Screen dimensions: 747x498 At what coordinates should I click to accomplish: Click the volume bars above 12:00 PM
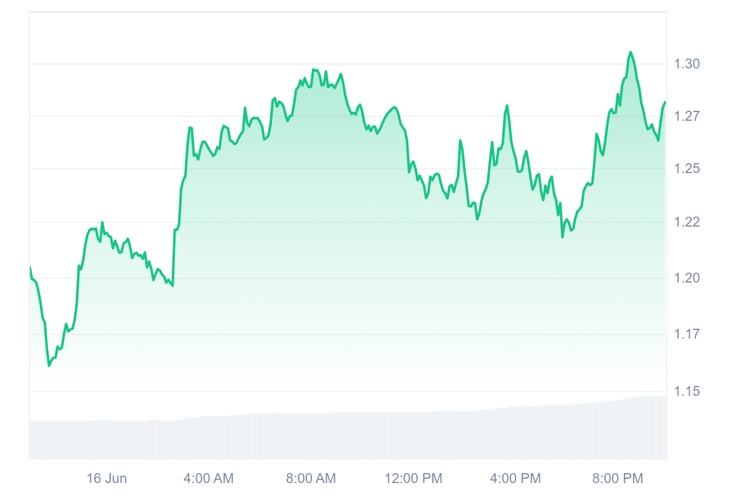pyautogui.click(x=413, y=436)
